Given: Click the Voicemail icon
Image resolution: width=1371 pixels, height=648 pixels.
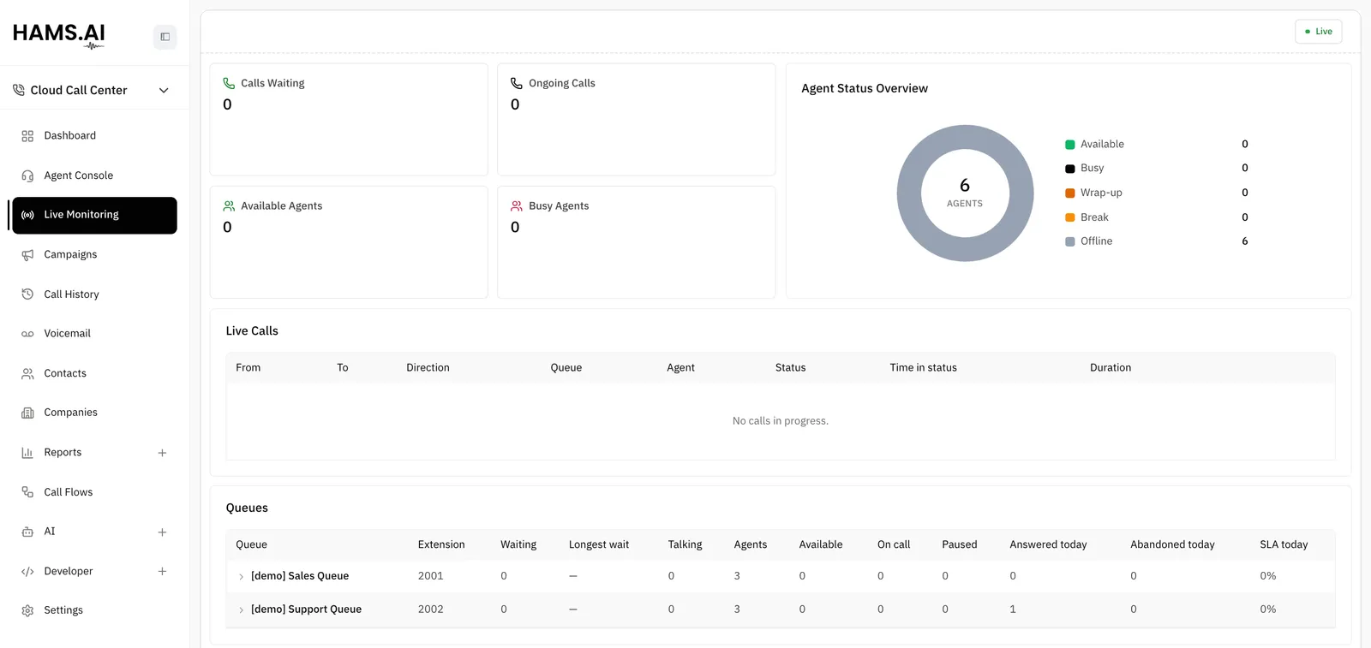Looking at the screenshot, I should [27, 334].
